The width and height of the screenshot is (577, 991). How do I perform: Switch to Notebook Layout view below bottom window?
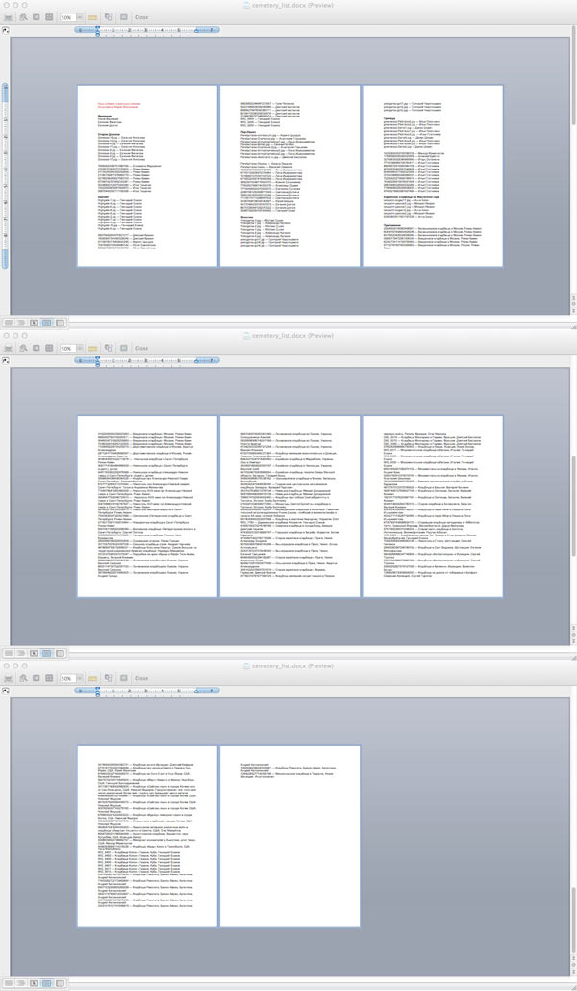click(x=60, y=982)
